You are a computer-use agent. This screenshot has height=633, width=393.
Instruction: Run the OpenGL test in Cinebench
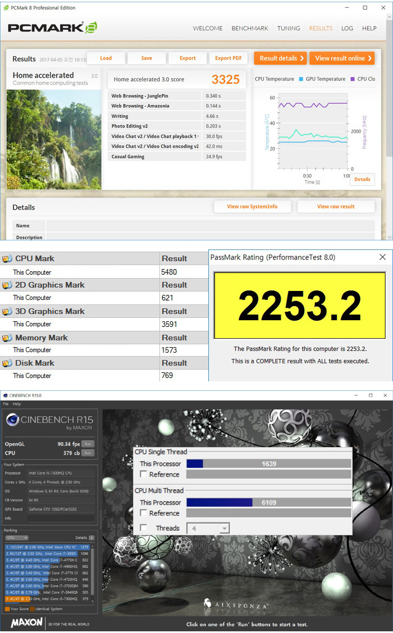pyautogui.click(x=88, y=444)
